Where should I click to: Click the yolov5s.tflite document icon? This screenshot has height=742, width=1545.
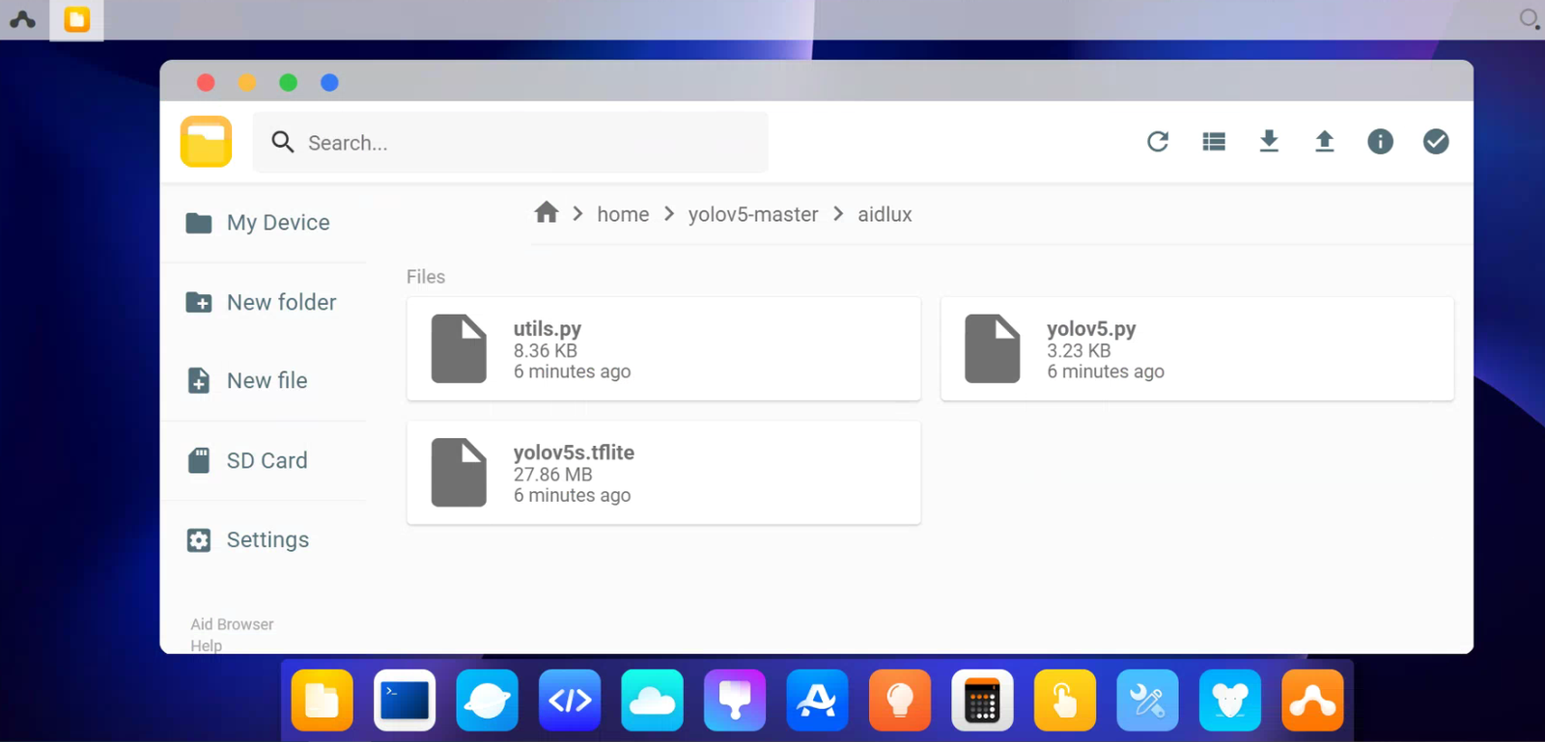(459, 473)
